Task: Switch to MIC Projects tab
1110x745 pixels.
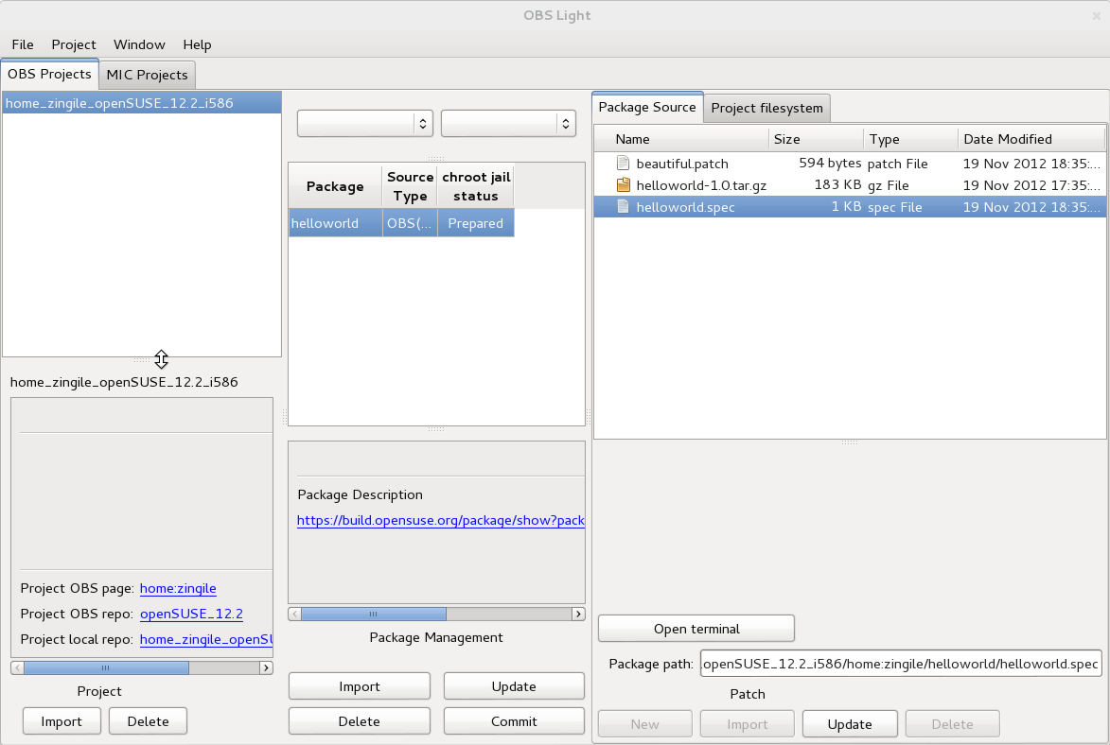Action: 147,75
